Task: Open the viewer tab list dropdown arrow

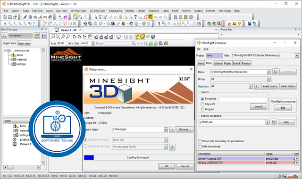Action: pos(216,30)
